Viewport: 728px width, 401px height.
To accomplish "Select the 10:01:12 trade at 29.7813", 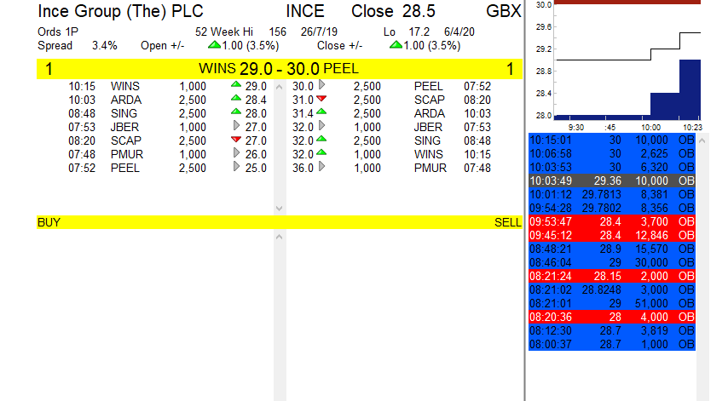I will [x=612, y=194].
